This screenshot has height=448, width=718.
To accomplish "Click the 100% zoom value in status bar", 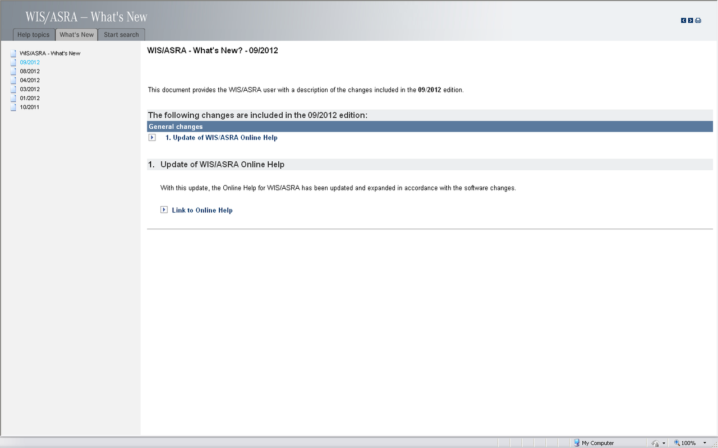I will (x=688, y=443).
